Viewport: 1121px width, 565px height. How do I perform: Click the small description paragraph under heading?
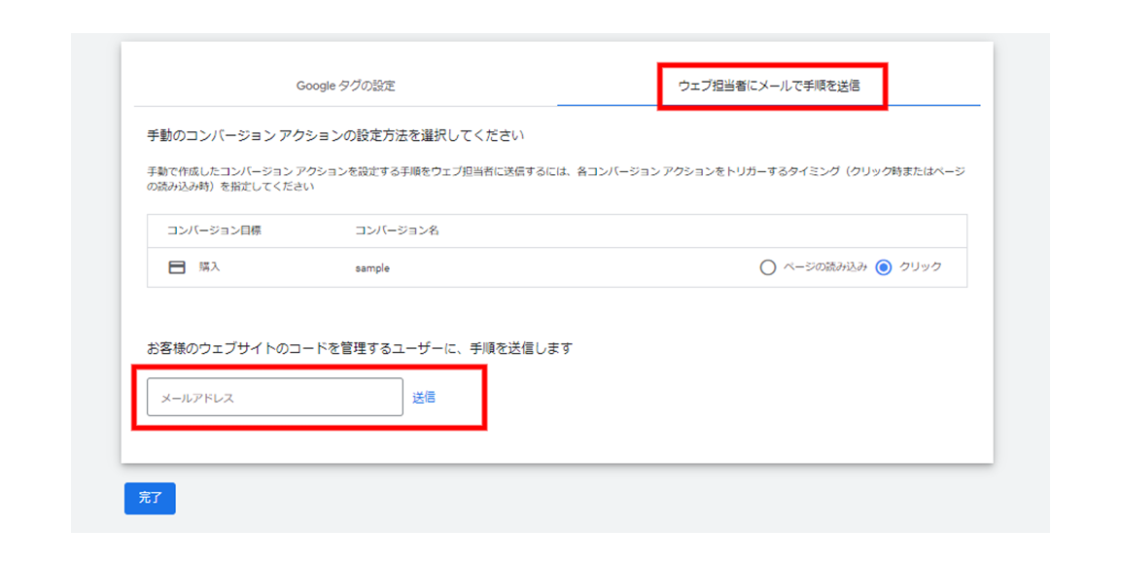click(554, 178)
